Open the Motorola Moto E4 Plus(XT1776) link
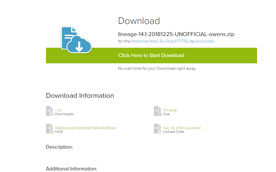This screenshot has width=276, height=172. point(160,41)
